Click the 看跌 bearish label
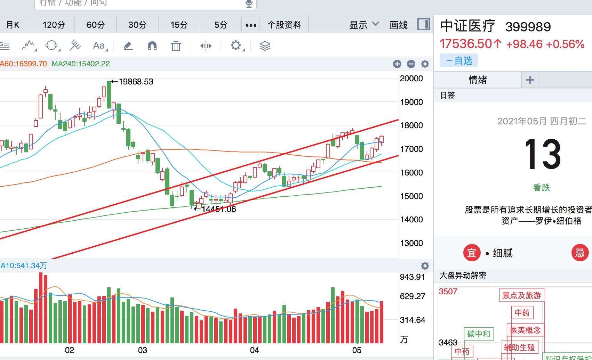This screenshot has height=360, width=592. (542, 187)
